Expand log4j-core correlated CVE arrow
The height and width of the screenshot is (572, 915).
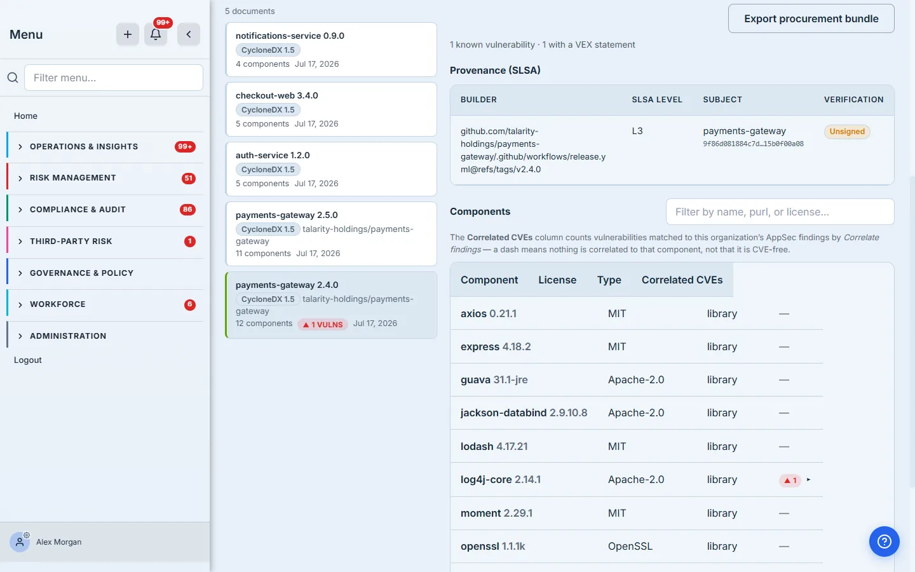coord(808,480)
